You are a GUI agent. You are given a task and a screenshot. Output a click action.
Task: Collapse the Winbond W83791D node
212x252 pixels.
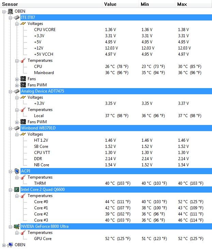click(10, 129)
